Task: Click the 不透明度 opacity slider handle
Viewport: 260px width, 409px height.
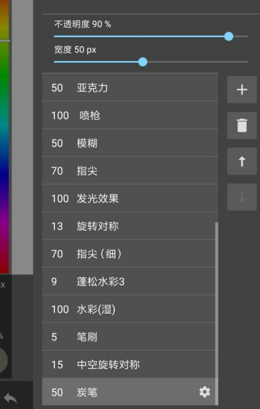Action: pyautogui.click(x=229, y=36)
